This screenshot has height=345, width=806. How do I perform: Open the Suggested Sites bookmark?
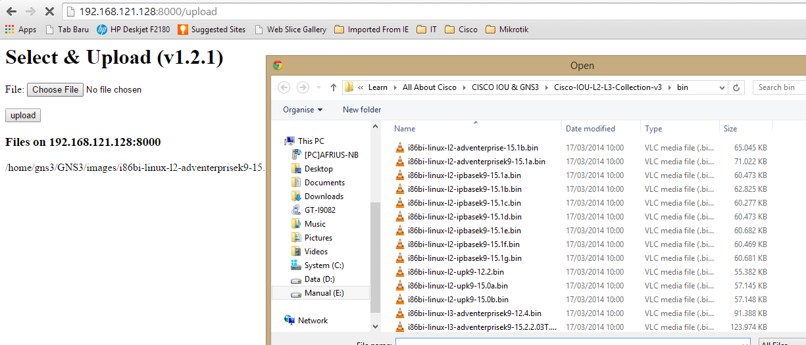(212, 30)
